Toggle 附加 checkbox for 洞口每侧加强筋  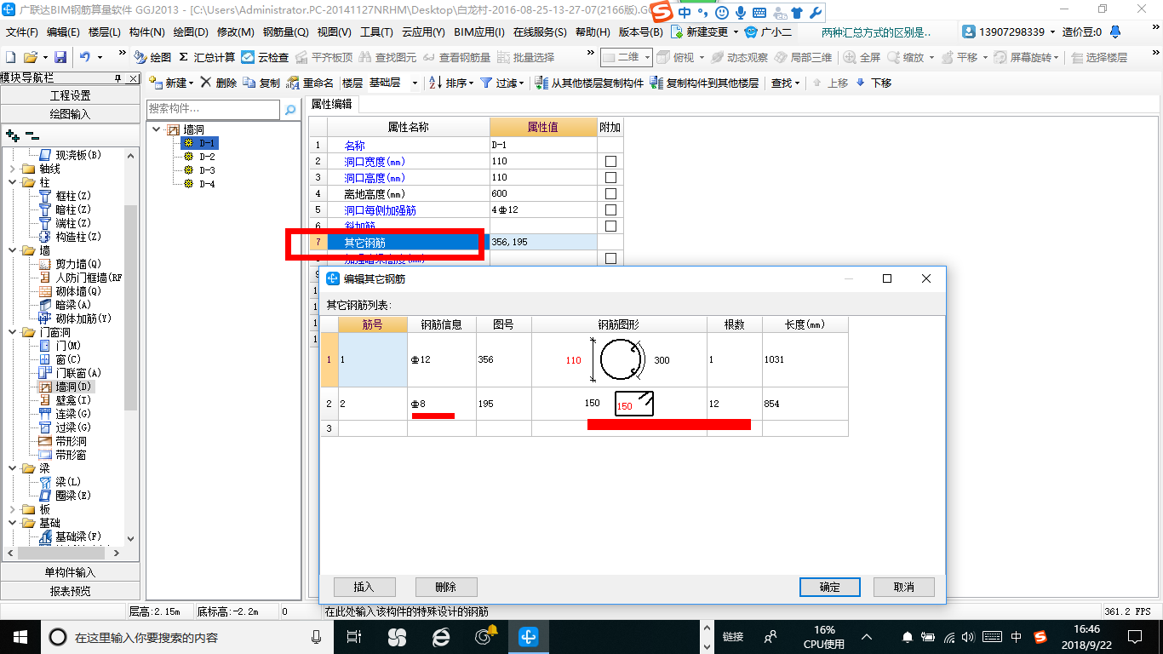610,210
